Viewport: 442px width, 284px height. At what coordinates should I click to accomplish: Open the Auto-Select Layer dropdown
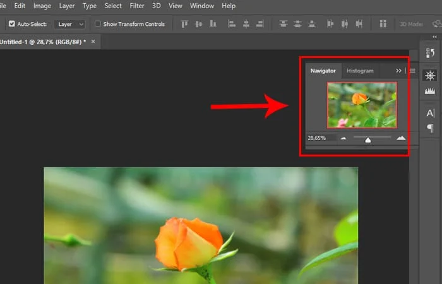point(69,24)
